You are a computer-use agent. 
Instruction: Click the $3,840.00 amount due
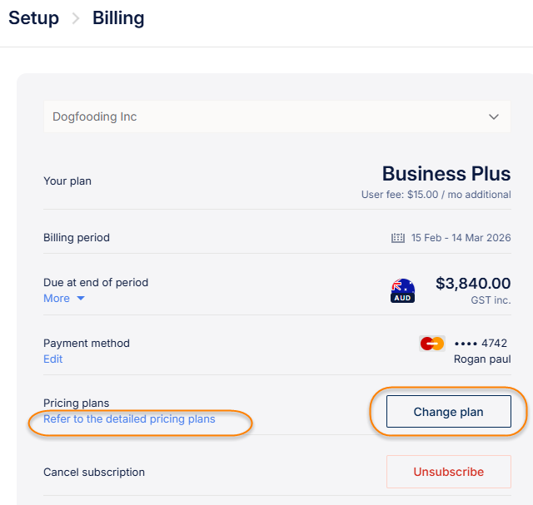click(x=473, y=284)
